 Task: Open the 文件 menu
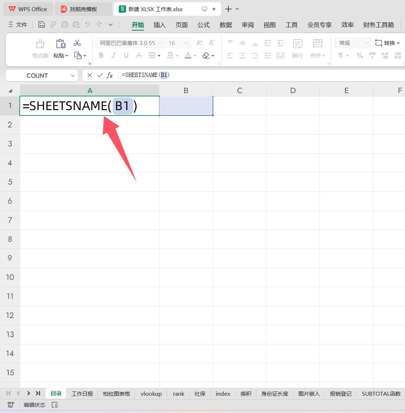[18, 25]
